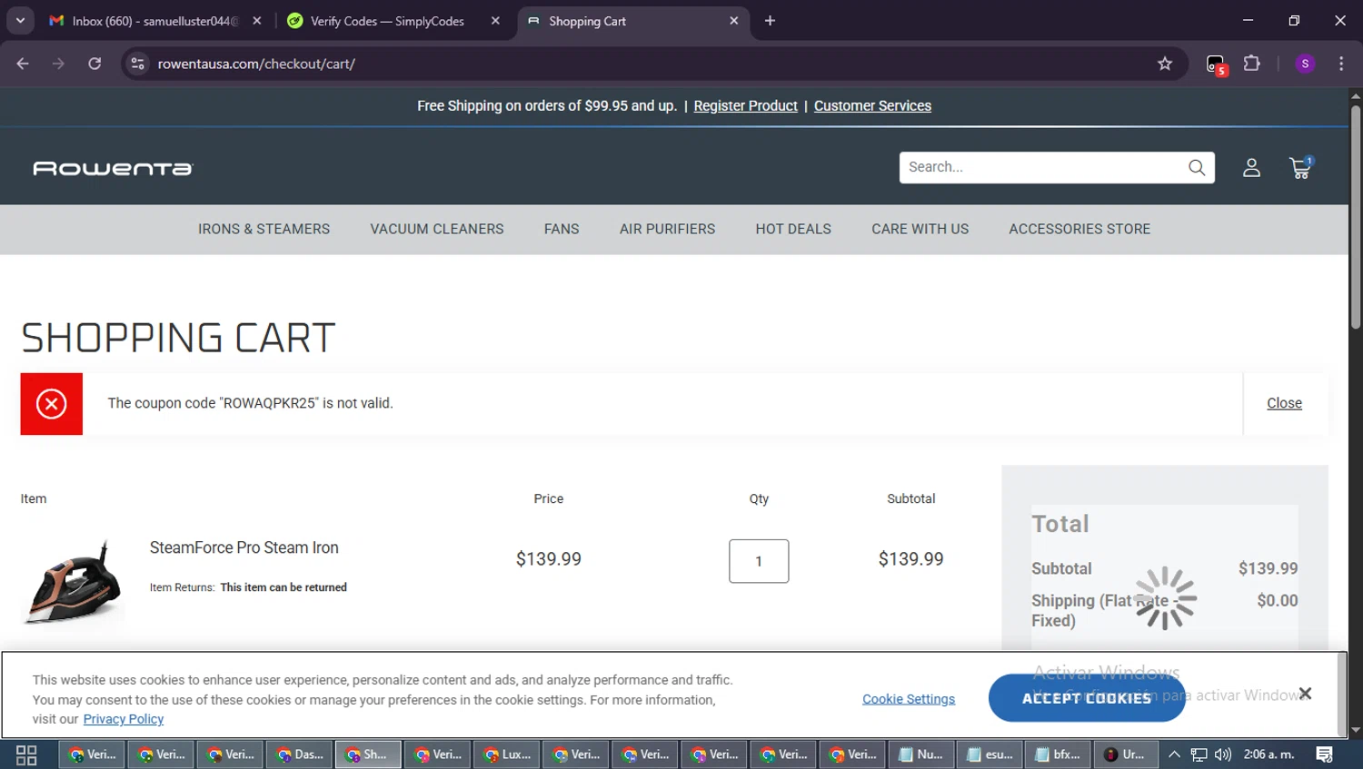
Task: Open the Vacuum Cleaners menu
Action: point(437,230)
